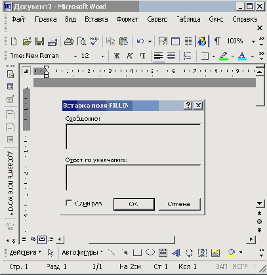Open print preview with magnifier icon
Viewport: 267px width, 275px height.
point(82,41)
